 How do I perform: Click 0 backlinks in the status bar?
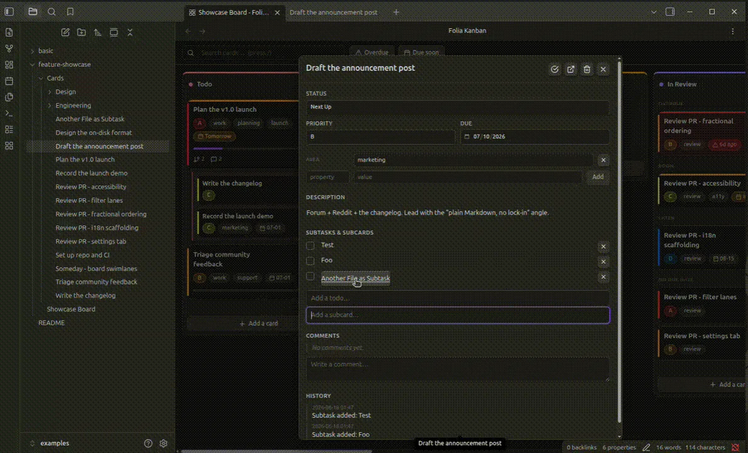pyautogui.click(x=582, y=447)
